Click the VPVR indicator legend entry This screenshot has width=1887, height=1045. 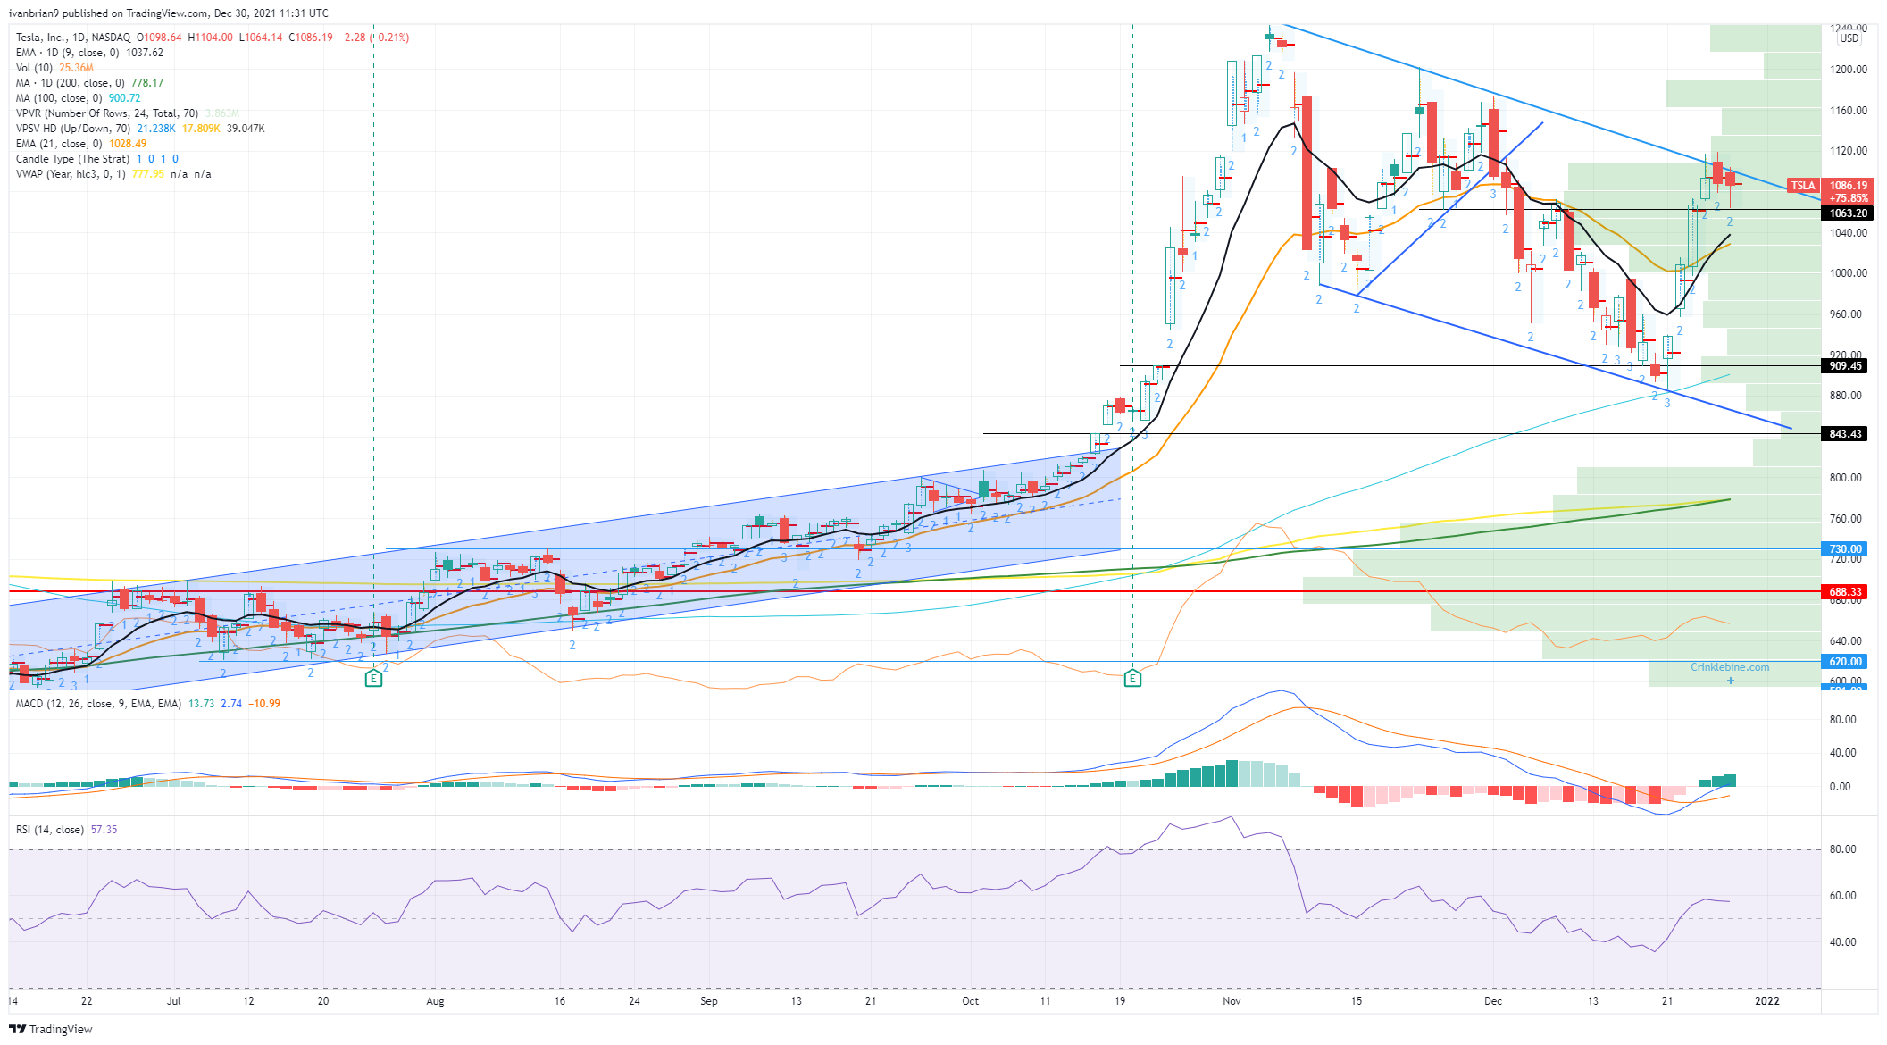[x=127, y=113]
